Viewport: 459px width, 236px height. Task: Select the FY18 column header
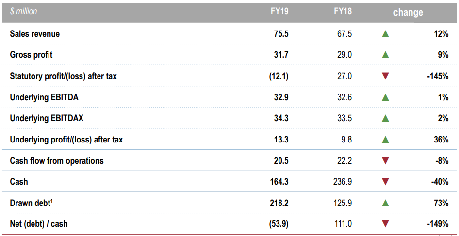(x=343, y=11)
